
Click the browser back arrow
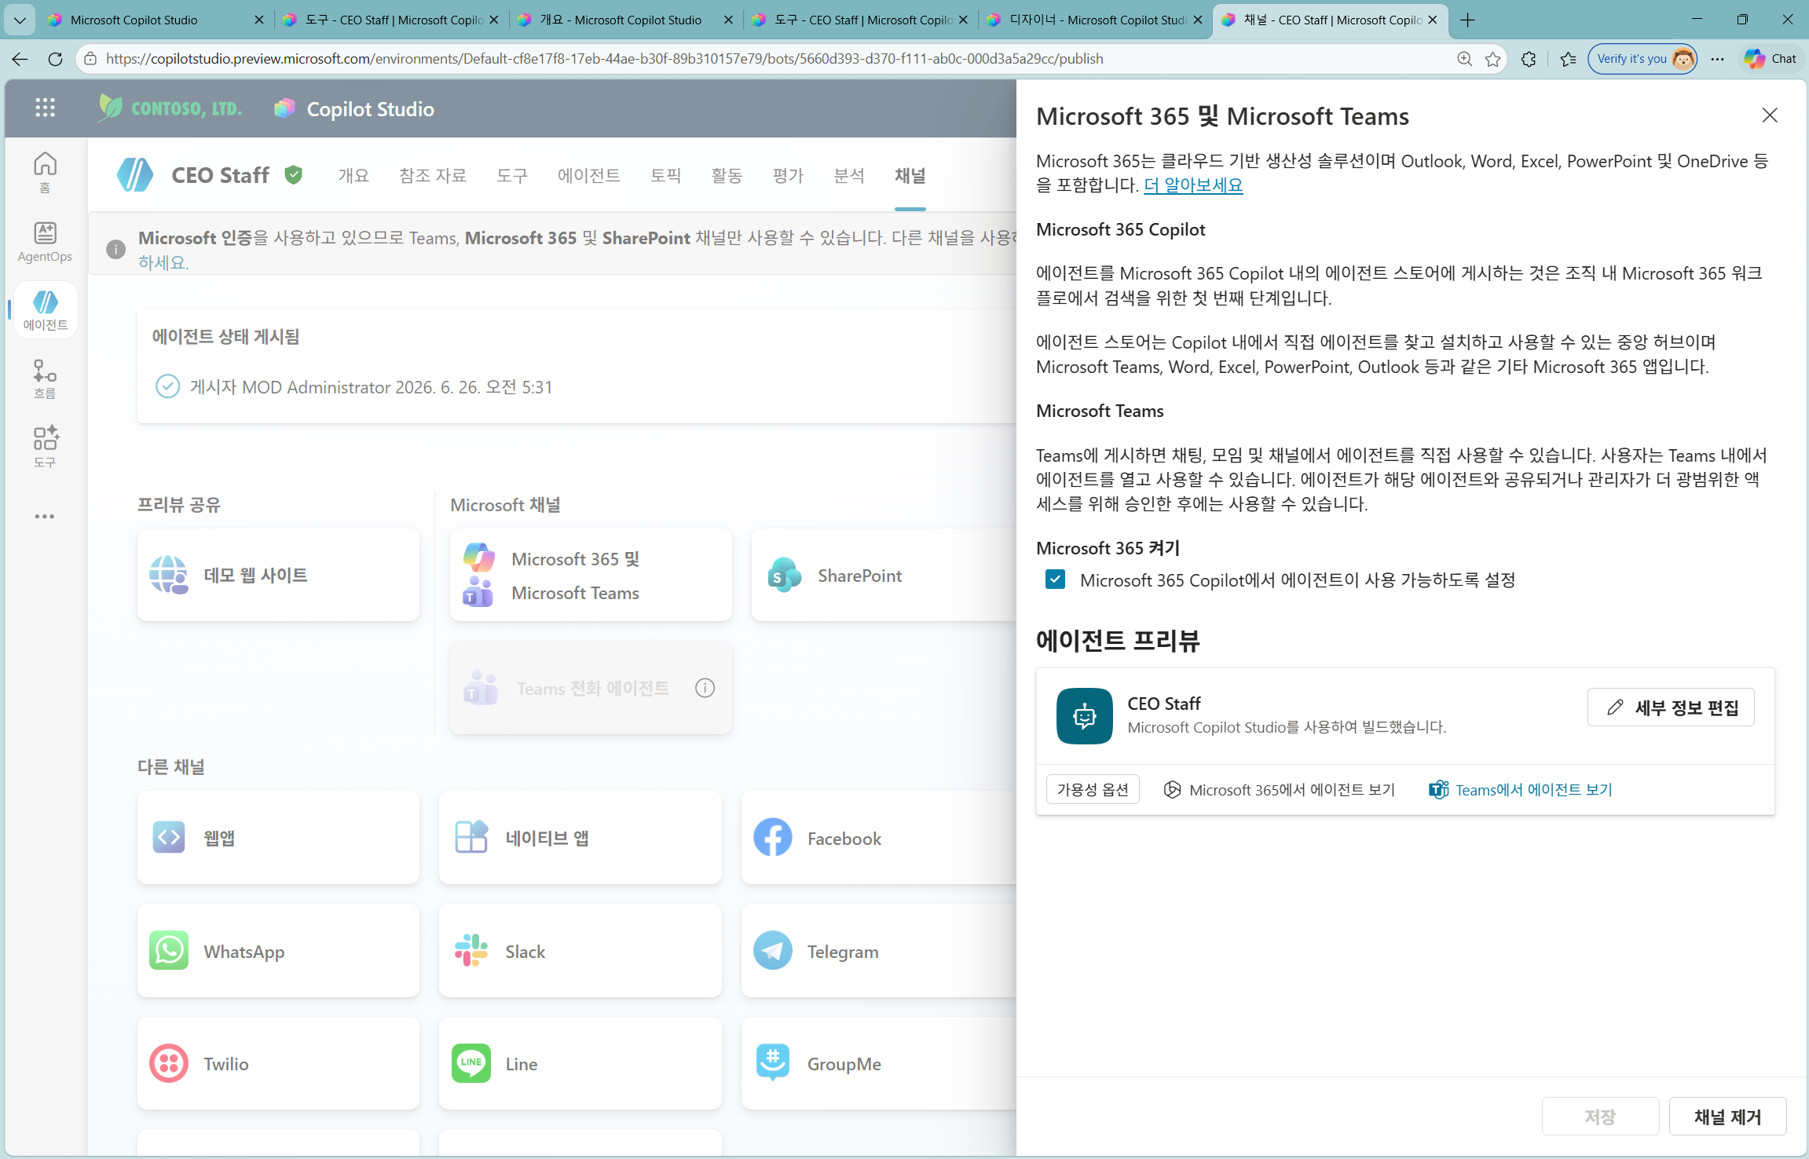click(x=20, y=59)
